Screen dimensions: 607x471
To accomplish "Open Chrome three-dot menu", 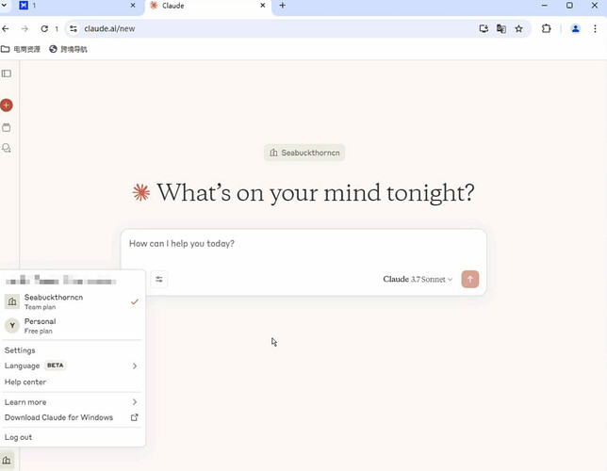I will point(595,28).
